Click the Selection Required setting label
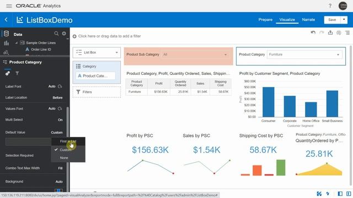Image resolution: width=353 pixels, height=198 pixels. pos(19,156)
